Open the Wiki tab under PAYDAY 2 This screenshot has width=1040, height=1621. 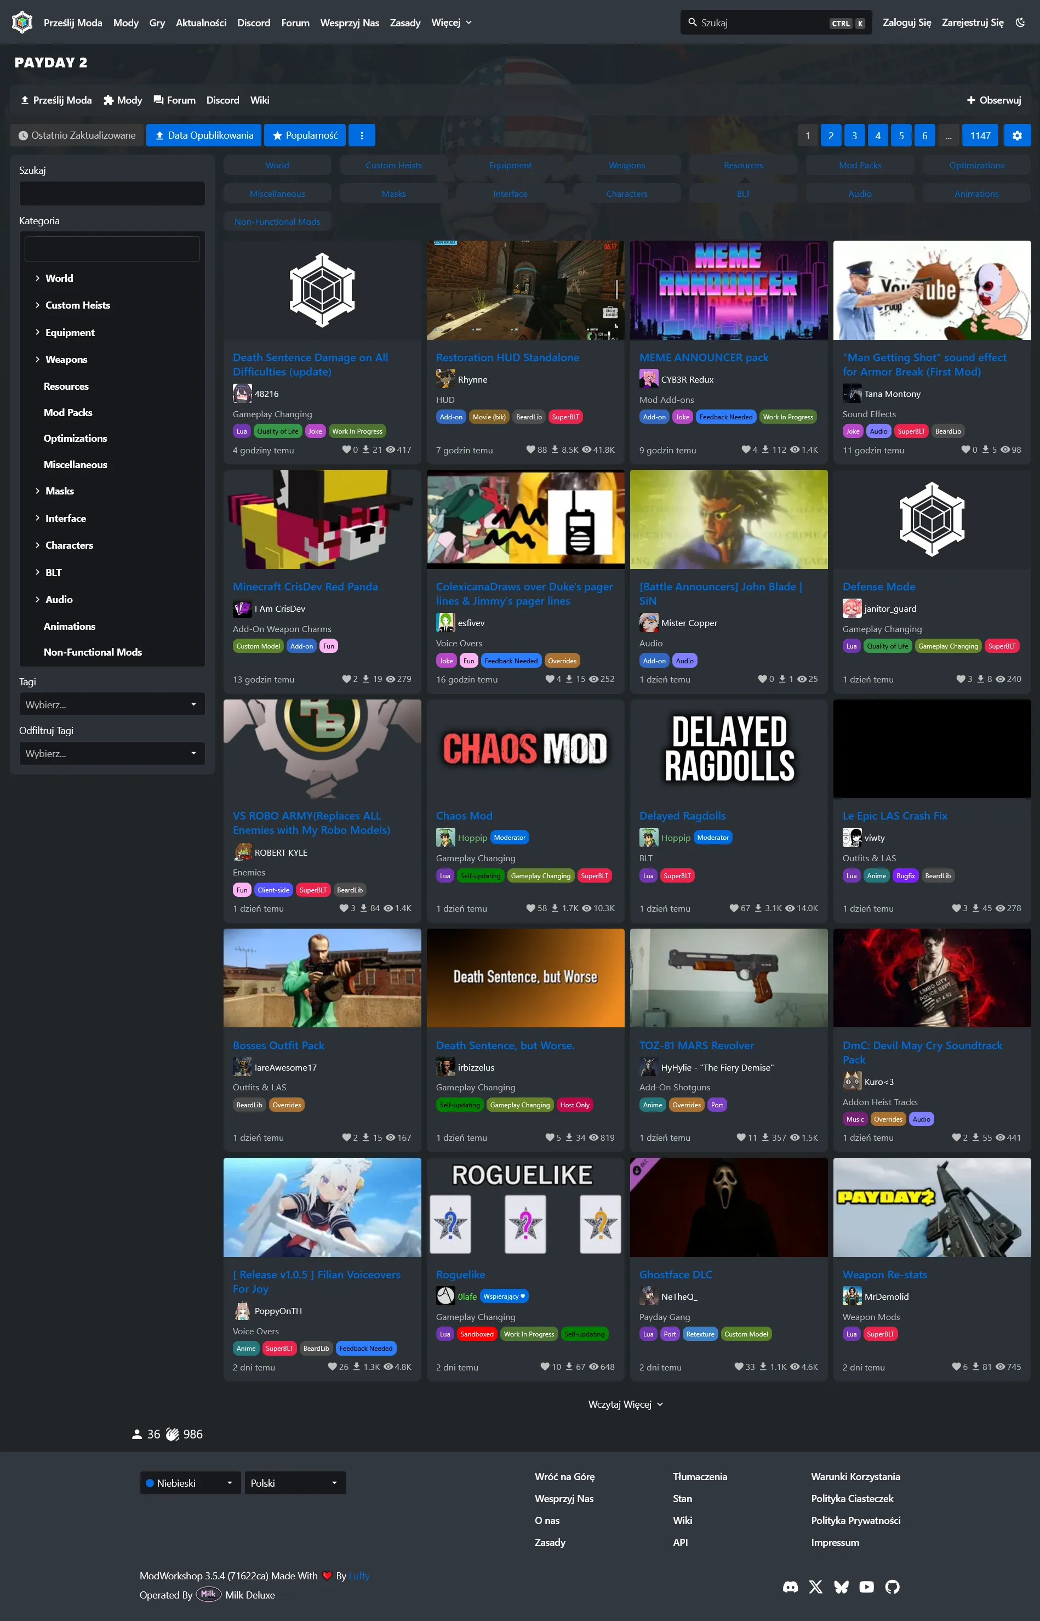click(259, 100)
